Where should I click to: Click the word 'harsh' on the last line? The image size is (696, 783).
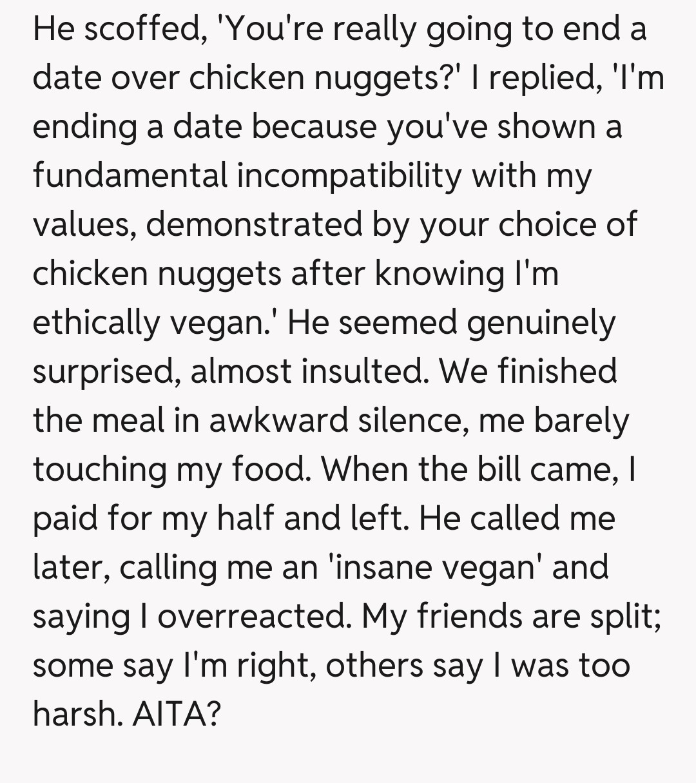click(x=75, y=715)
